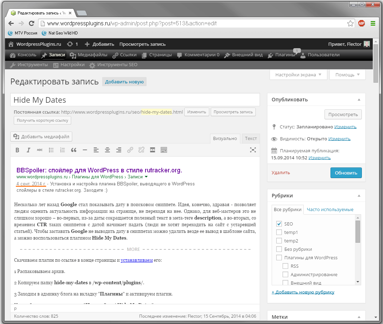Viewport: 383px width, 324px height.
Task: Open distraction-free fullscreen writing mode
Action: [253, 150]
